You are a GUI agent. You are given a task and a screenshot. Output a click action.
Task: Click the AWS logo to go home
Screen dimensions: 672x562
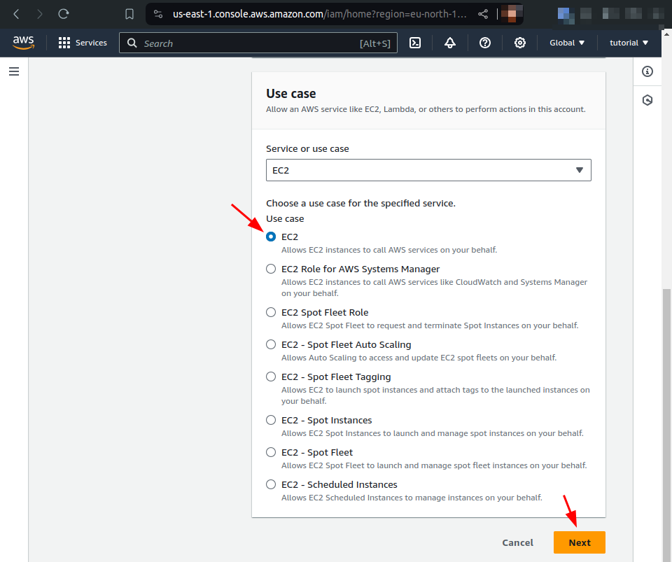(23, 43)
